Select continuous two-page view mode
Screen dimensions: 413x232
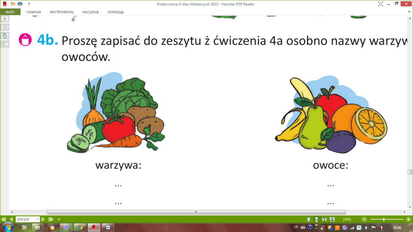pyautogui.click(x=333, y=219)
